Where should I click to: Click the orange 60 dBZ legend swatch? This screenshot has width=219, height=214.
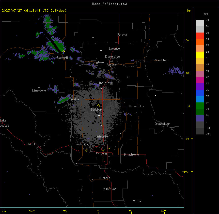[200, 42]
